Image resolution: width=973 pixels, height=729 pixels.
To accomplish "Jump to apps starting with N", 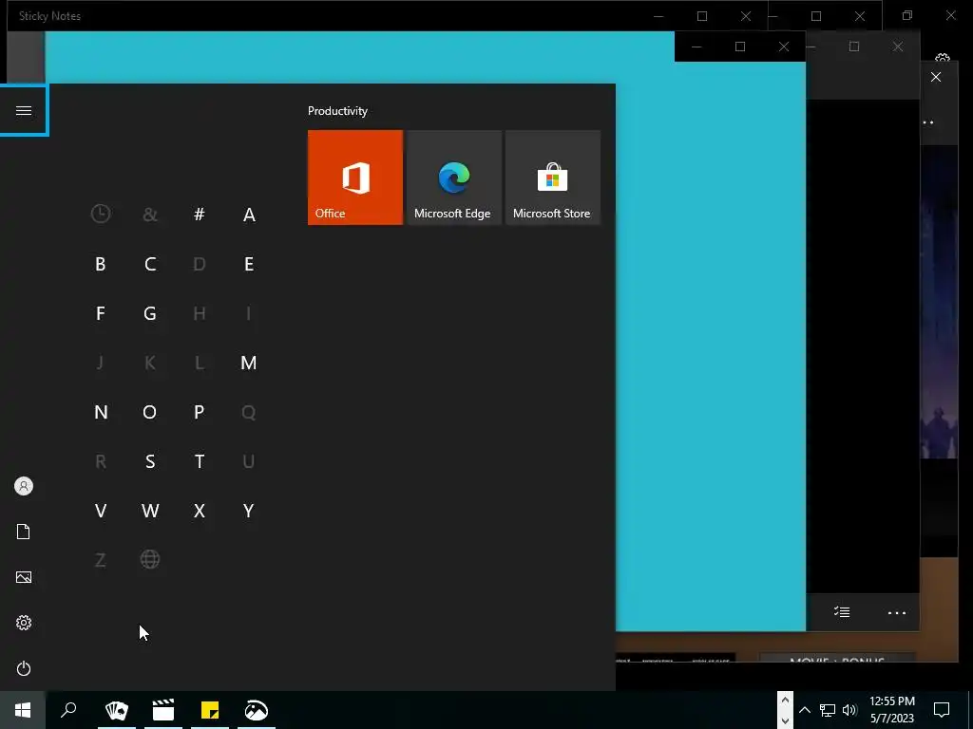I will tap(101, 412).
